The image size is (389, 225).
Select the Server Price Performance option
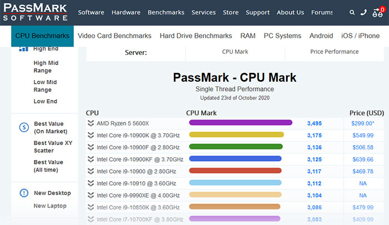pyautogui.click(x=334, y=52)
